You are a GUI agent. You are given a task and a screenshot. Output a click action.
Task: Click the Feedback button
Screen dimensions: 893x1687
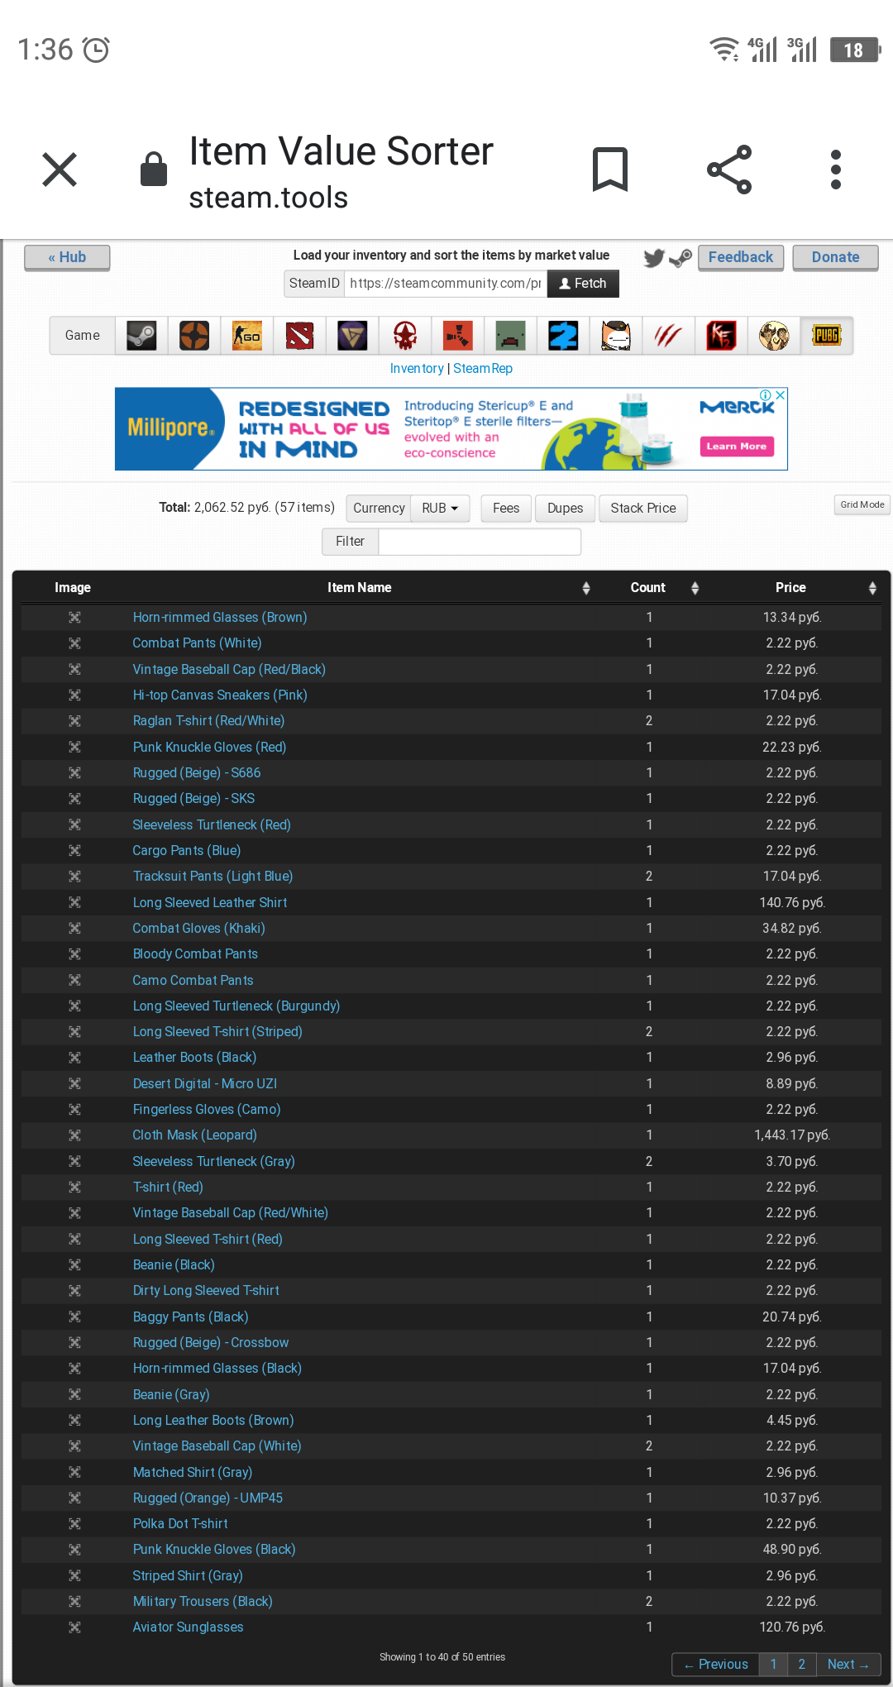coord(741,257)
